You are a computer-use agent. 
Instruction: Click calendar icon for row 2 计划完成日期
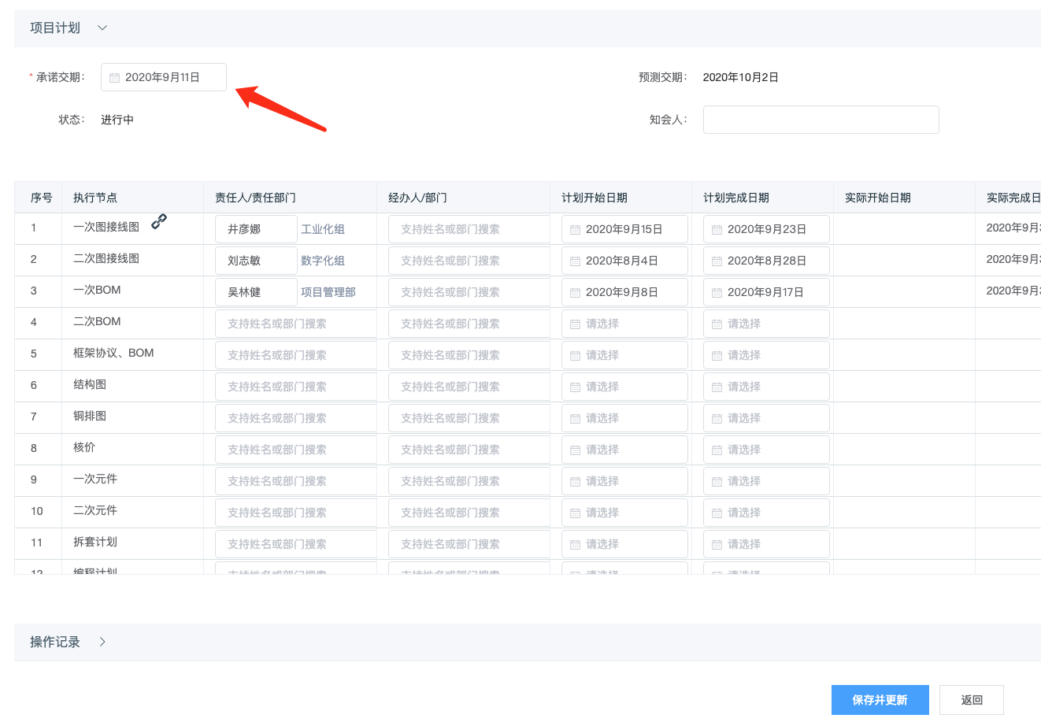(717, 261)
